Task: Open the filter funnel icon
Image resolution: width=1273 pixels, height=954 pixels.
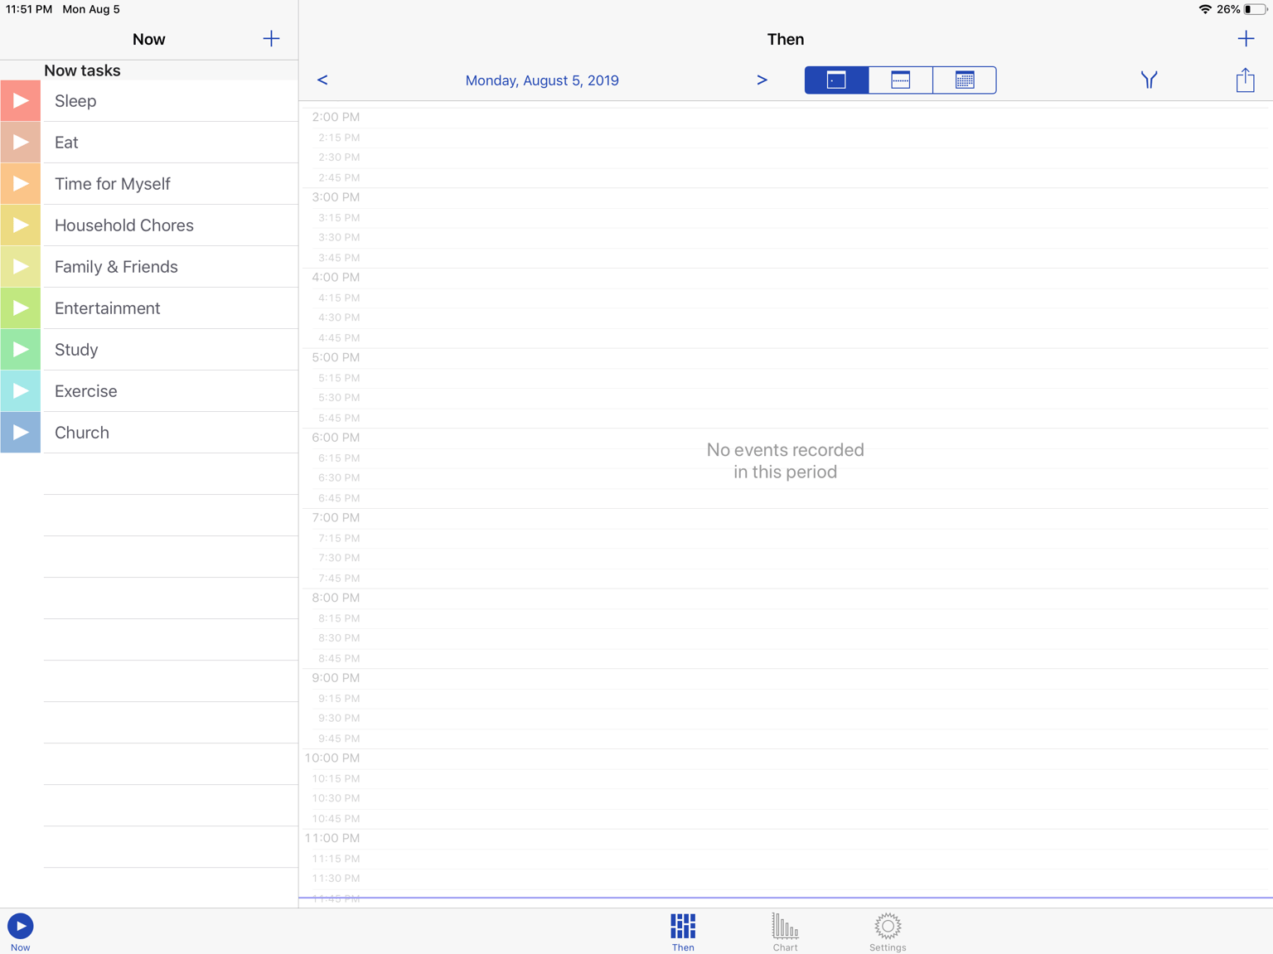Action: [1149, 80]
